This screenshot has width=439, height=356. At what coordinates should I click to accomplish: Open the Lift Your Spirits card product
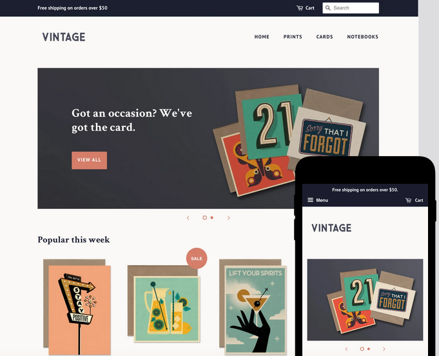[253, 307]
